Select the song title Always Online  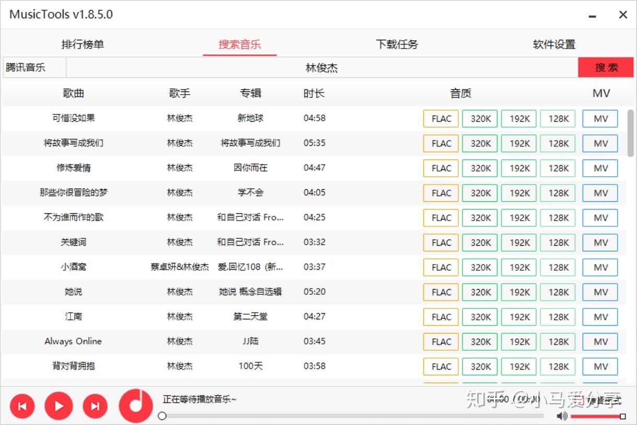pos(74,341)
